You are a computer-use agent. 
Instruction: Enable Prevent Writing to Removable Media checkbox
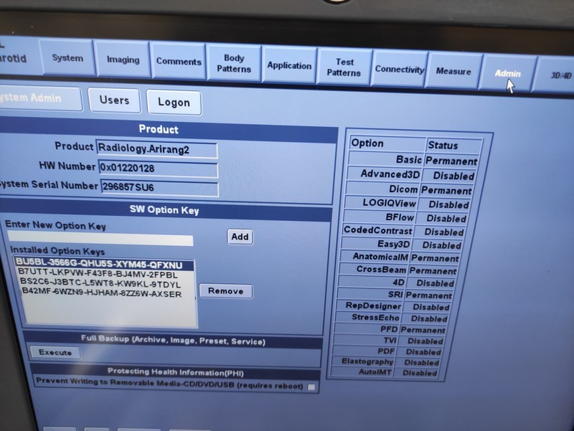click(x=311, y=387)
